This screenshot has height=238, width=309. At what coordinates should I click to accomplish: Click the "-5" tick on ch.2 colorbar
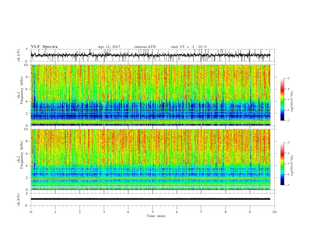[288, 164]
